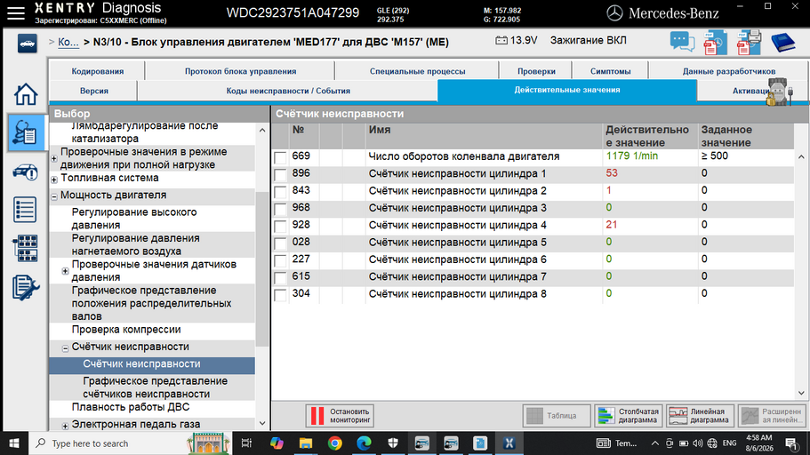810x455 pixels.
Task: Switch to 'Линейная диаграмма' view
Action: (700, 416)
